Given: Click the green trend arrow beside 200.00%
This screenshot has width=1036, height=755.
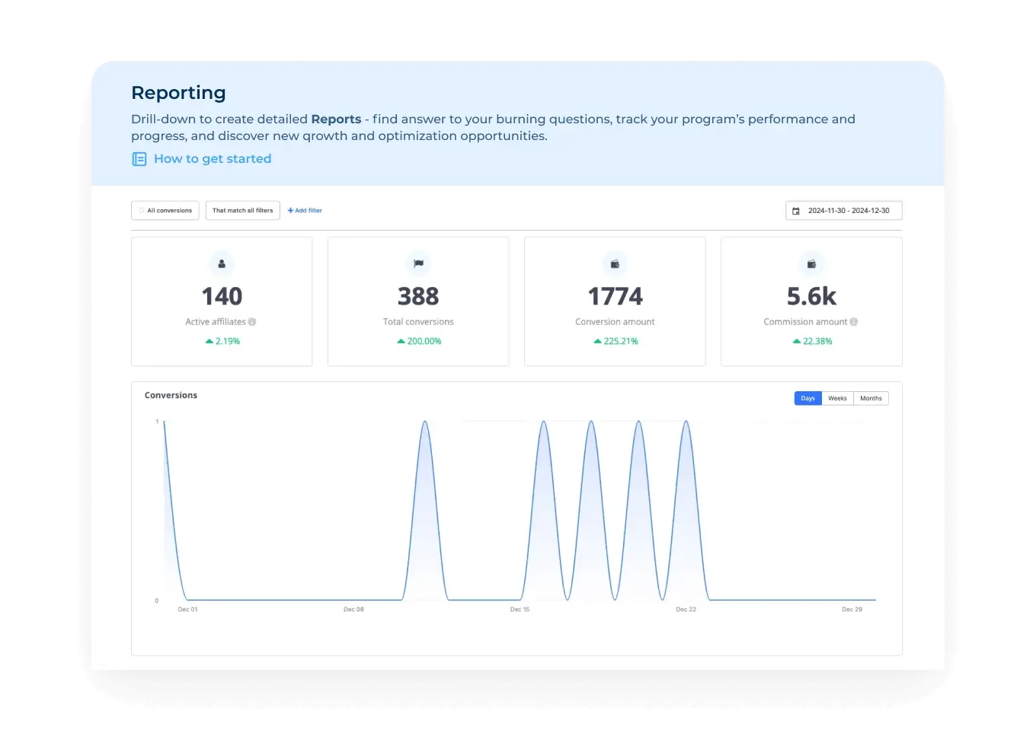Looking at the screenshot, I should [x=401, y=341].
